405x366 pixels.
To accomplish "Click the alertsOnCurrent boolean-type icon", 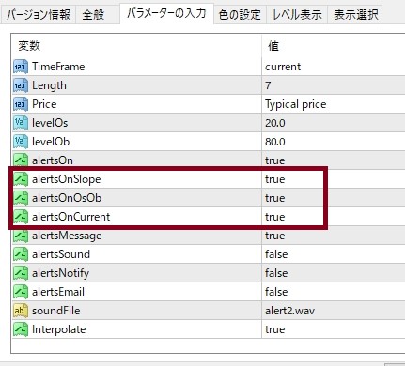I will [x=21, y=217].
